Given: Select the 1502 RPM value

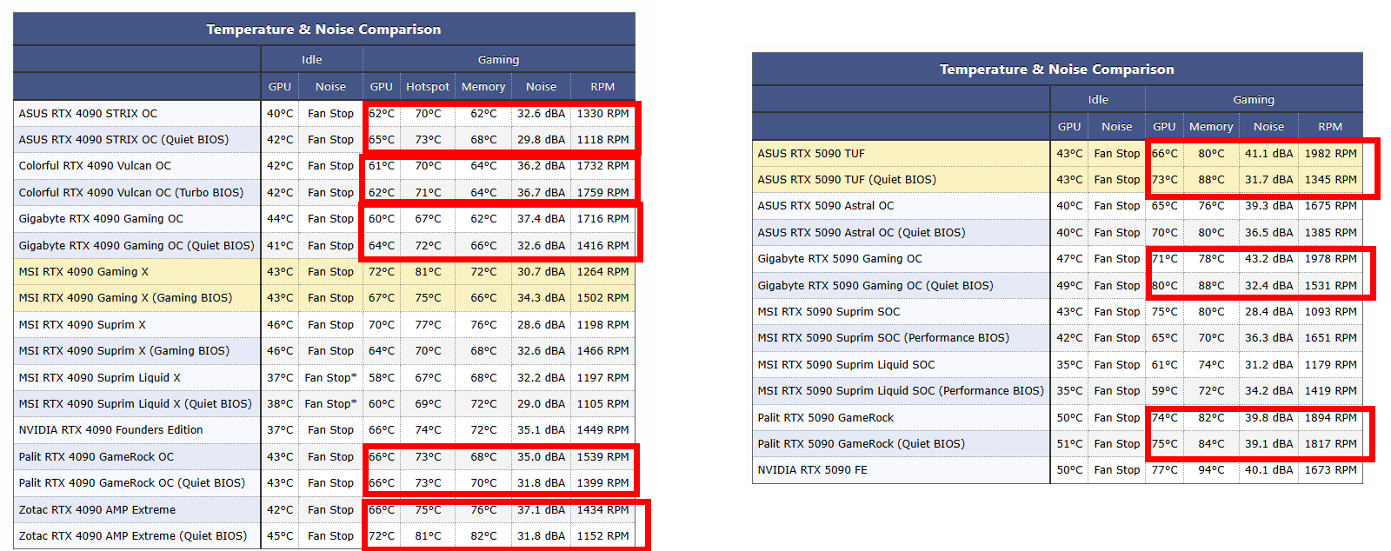Looking at the screenshot, I should [602, 297].
